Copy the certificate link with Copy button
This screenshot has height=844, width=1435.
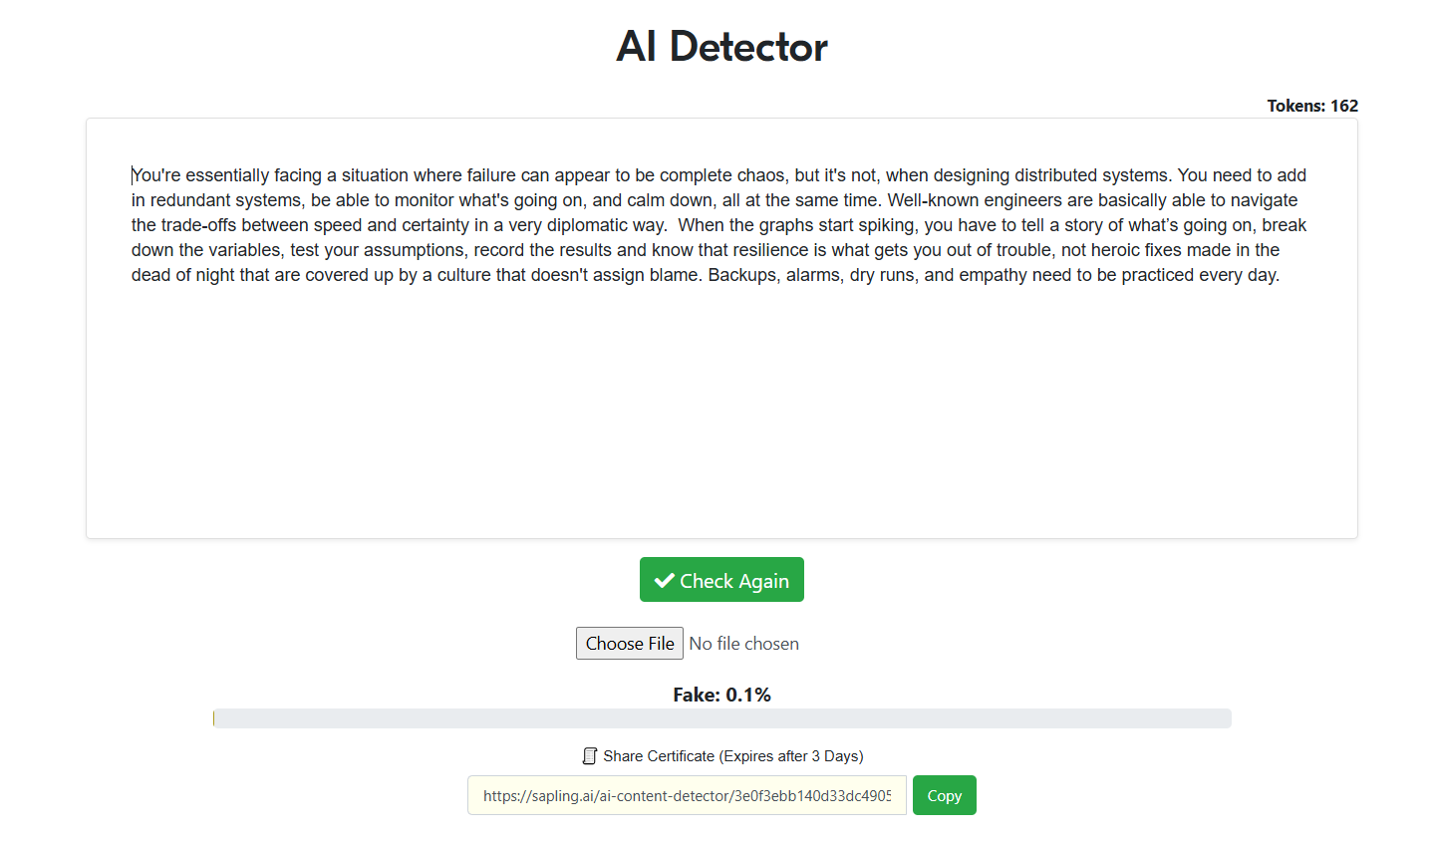944,796
